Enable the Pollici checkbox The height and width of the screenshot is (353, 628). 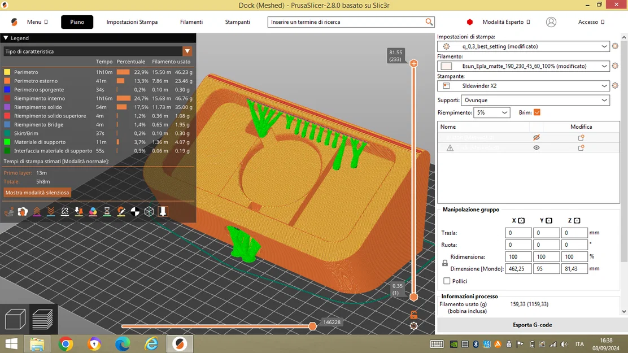[447, 281]
